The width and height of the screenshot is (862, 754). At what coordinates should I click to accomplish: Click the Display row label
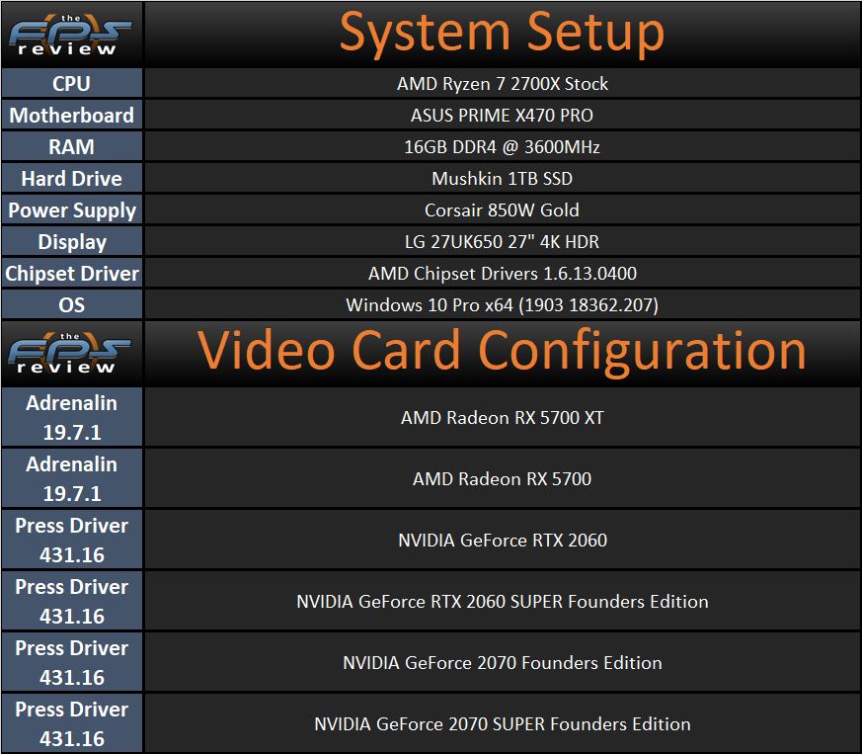71,241
